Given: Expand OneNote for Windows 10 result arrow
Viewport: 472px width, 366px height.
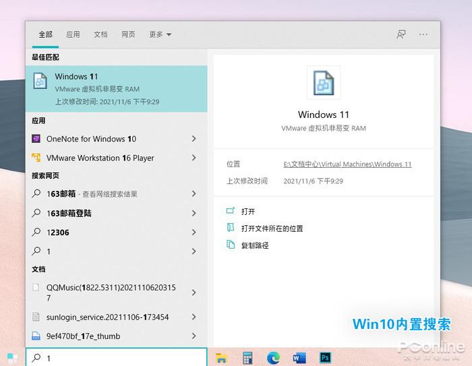Looking at the screenshot, I should 194,139.
